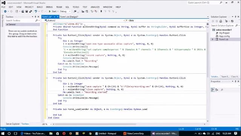Viewport: 241px width, 136px height.
Task: Open the Windows Start menu
Action: pos(3,133)
